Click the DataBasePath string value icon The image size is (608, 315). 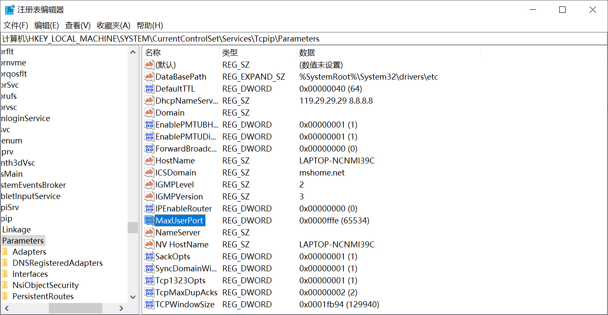[149, 77]
